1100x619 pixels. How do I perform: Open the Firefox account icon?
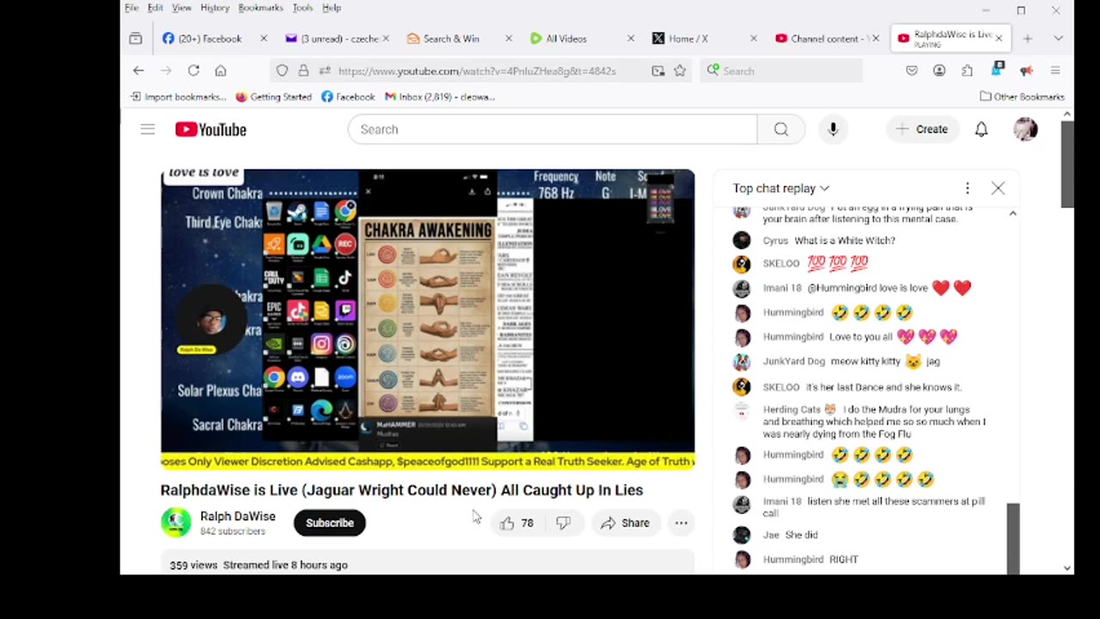click(x=939, y=70)
